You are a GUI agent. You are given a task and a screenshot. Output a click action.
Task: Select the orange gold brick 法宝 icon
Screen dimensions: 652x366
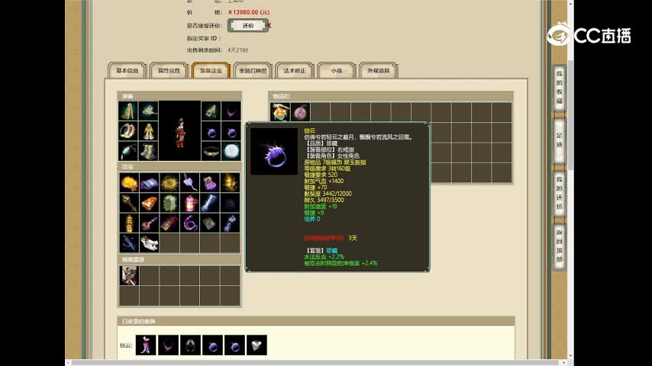coord(150,203)
